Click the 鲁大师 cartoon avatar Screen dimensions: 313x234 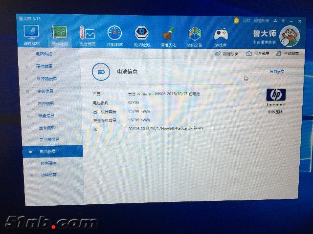tap(290, 36)
